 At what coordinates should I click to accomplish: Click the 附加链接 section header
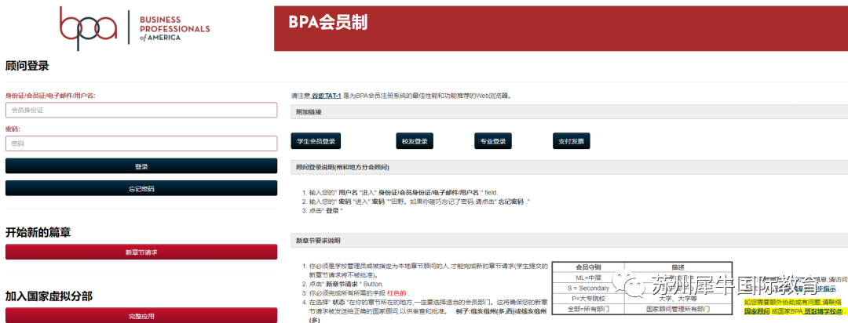pos(569,112)
